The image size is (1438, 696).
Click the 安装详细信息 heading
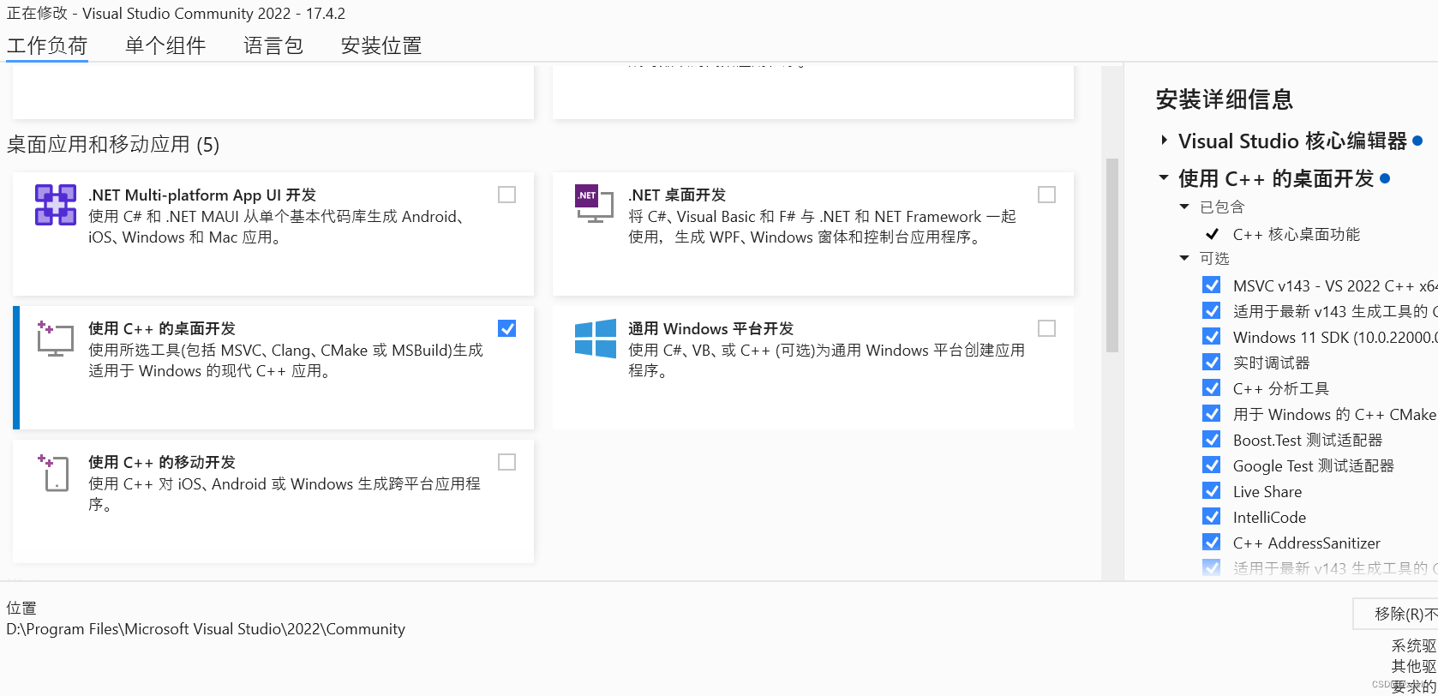pos(1224,99)
